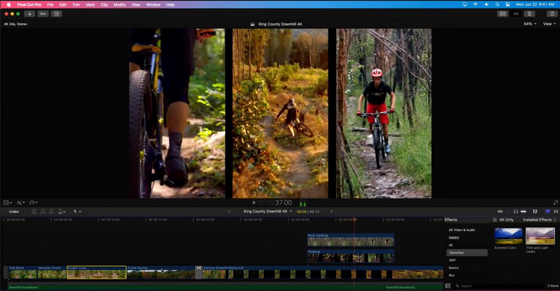Open Control Center in menu bar

[x=508, y=4]
